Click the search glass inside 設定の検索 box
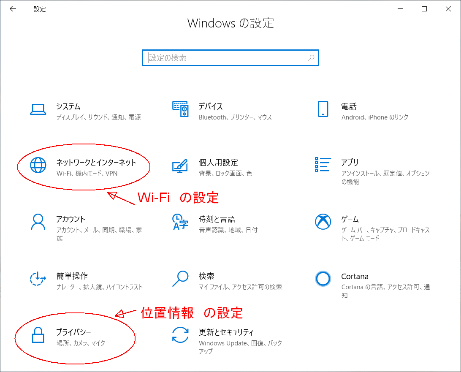Image resolution: width=461 pixels, height=372 pixels. point(311,58)
